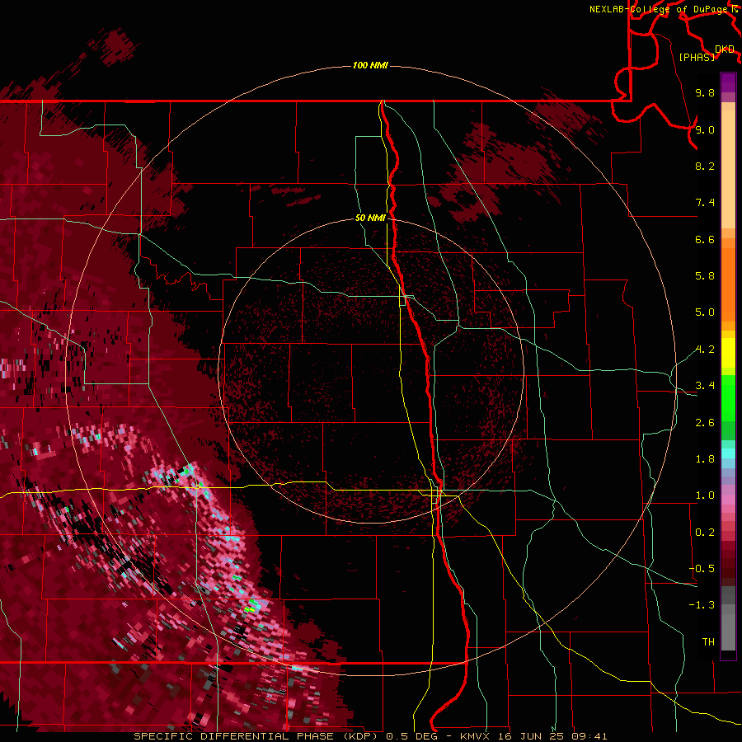742x742 pixels.
Task: Click the 3.4 value on color scale
Action: pos(705,386)
